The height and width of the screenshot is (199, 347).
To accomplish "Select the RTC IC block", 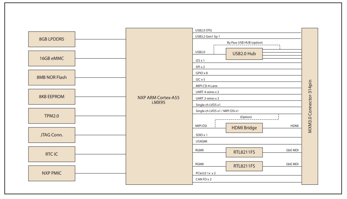I will (52, 154).
